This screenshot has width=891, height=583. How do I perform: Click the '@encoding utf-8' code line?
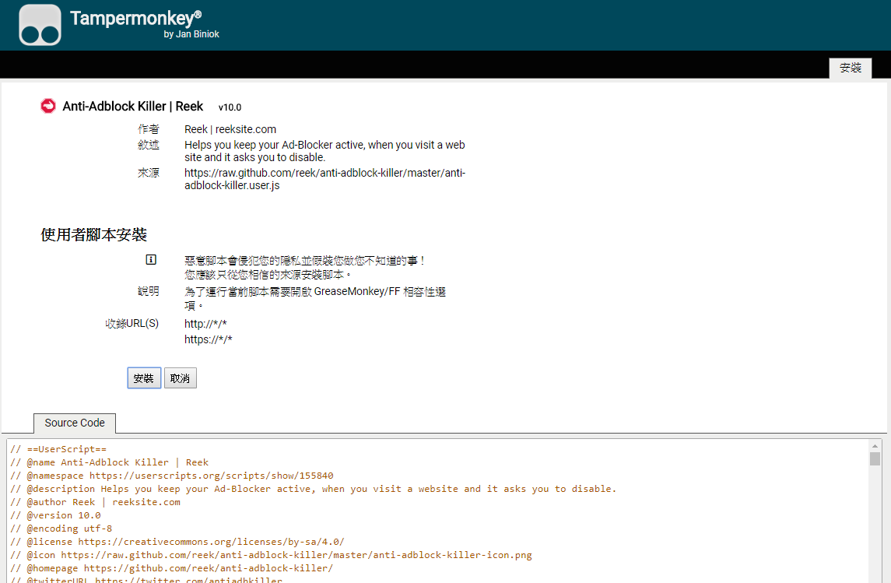(x=61, y=528)
